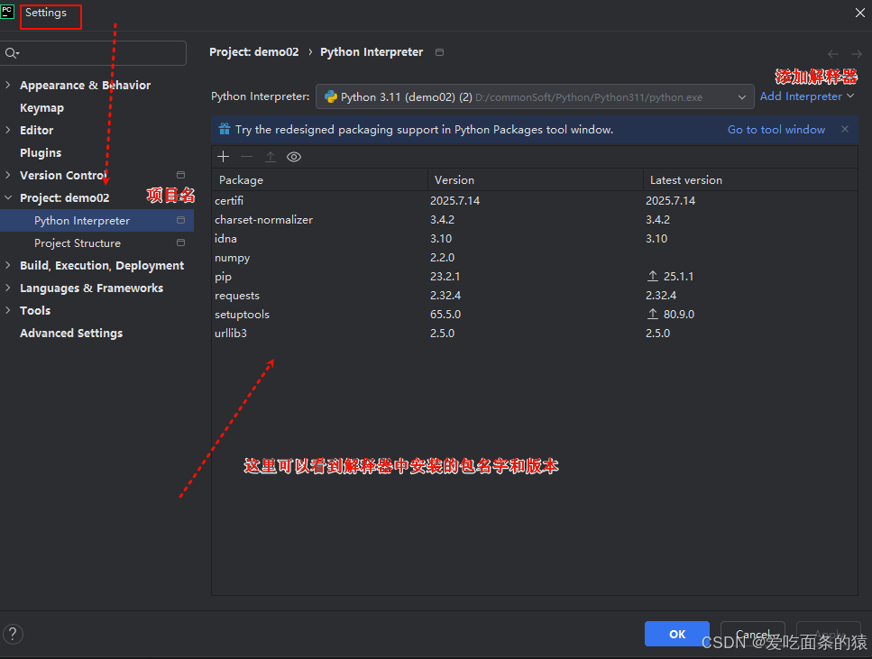Select the requests package row
872x659 pixels.
(x=535, y=295)
